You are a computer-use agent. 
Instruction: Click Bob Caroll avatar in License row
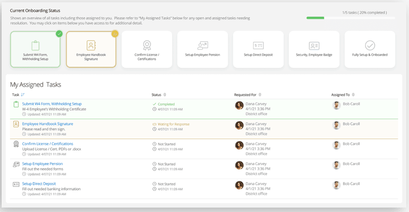point(336,145)
